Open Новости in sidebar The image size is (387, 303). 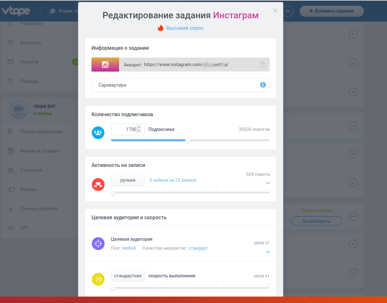[29, 62]
